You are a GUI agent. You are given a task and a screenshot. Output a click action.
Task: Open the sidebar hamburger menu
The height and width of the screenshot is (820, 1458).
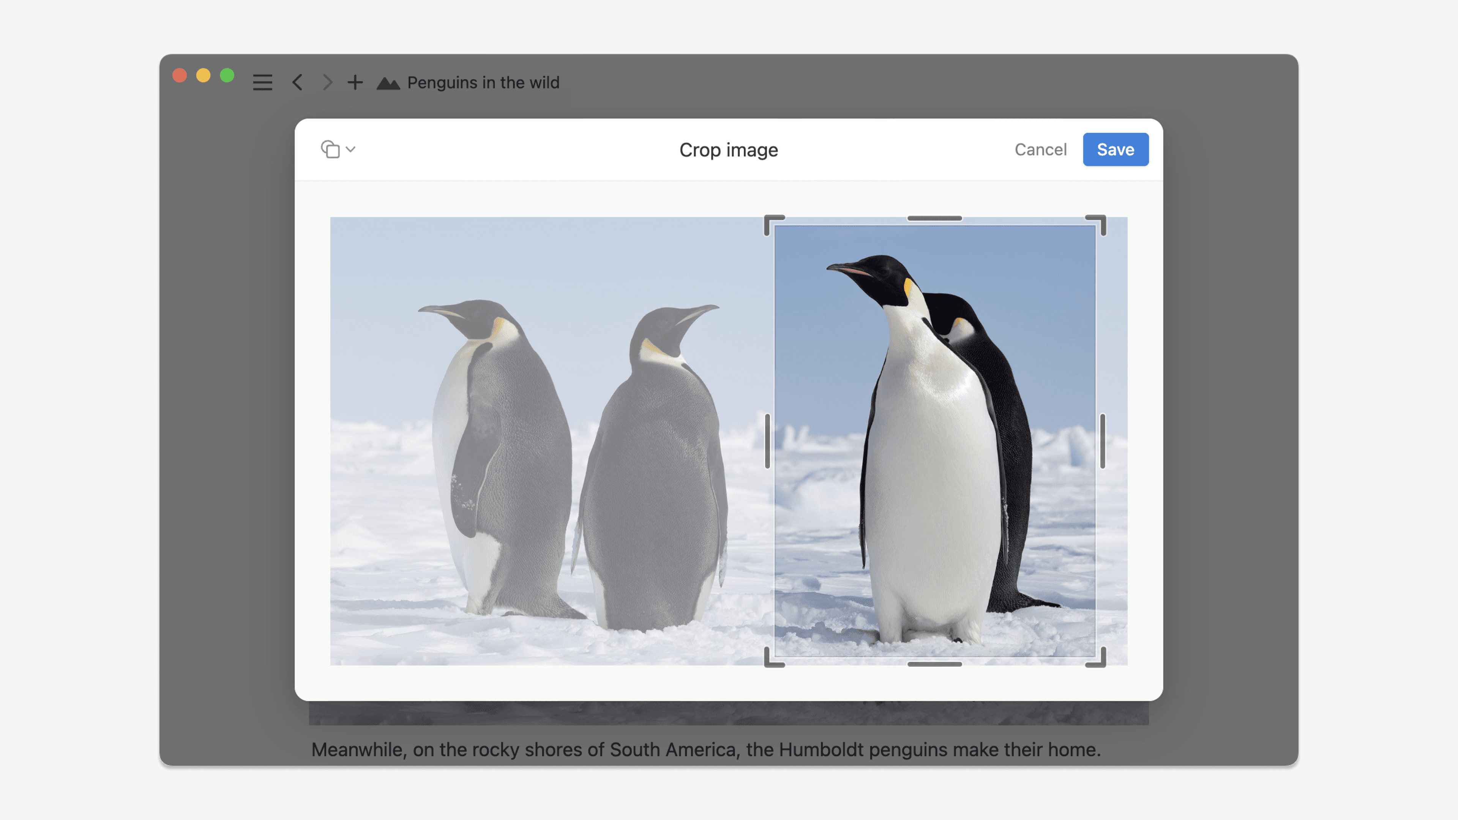(x=262, y=83)
